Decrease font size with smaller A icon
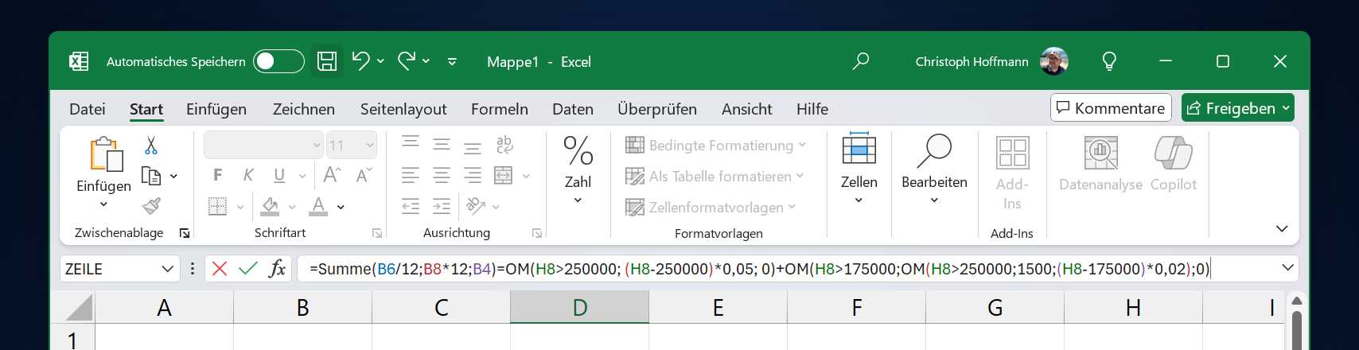 tap(364, 175)
